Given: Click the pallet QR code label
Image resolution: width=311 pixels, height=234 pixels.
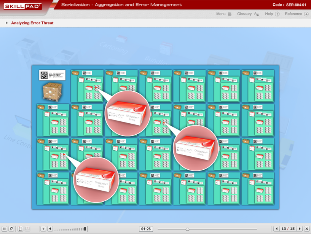Looking at the screenshot, I should click(x=52, y=75).
